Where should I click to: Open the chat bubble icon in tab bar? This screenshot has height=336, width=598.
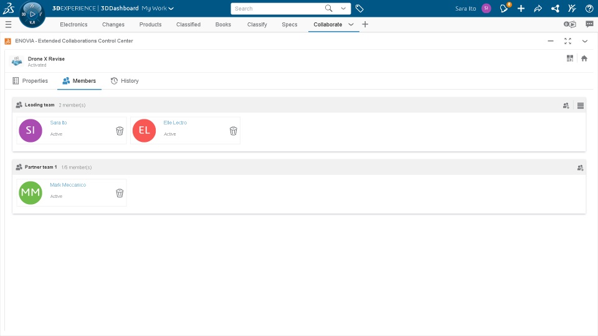pos(589,24)
